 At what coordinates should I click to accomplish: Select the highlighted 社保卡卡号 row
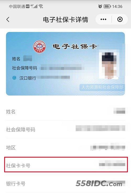pyautogui.click(x=66, y=165)
